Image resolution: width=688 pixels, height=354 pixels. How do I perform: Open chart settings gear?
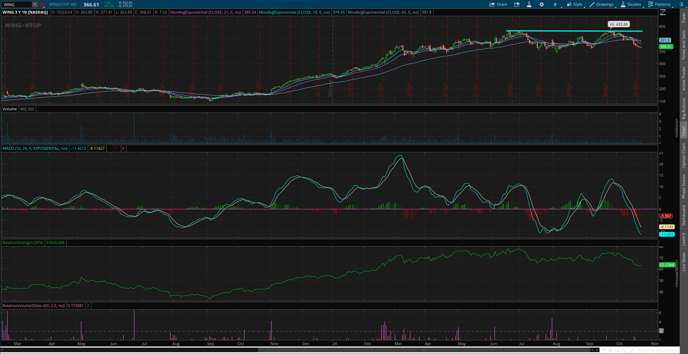[x=541, y=4]
